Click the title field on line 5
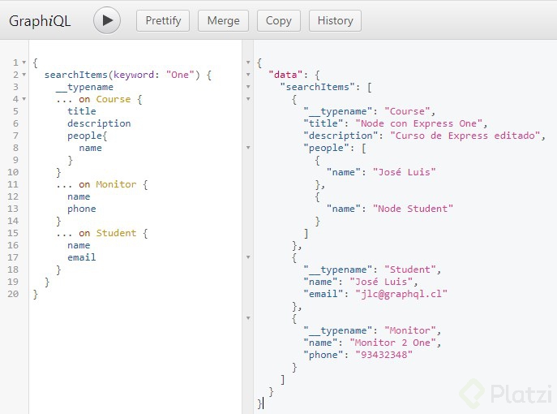Viewport: 557px width, 414px height. click(82, 111)
